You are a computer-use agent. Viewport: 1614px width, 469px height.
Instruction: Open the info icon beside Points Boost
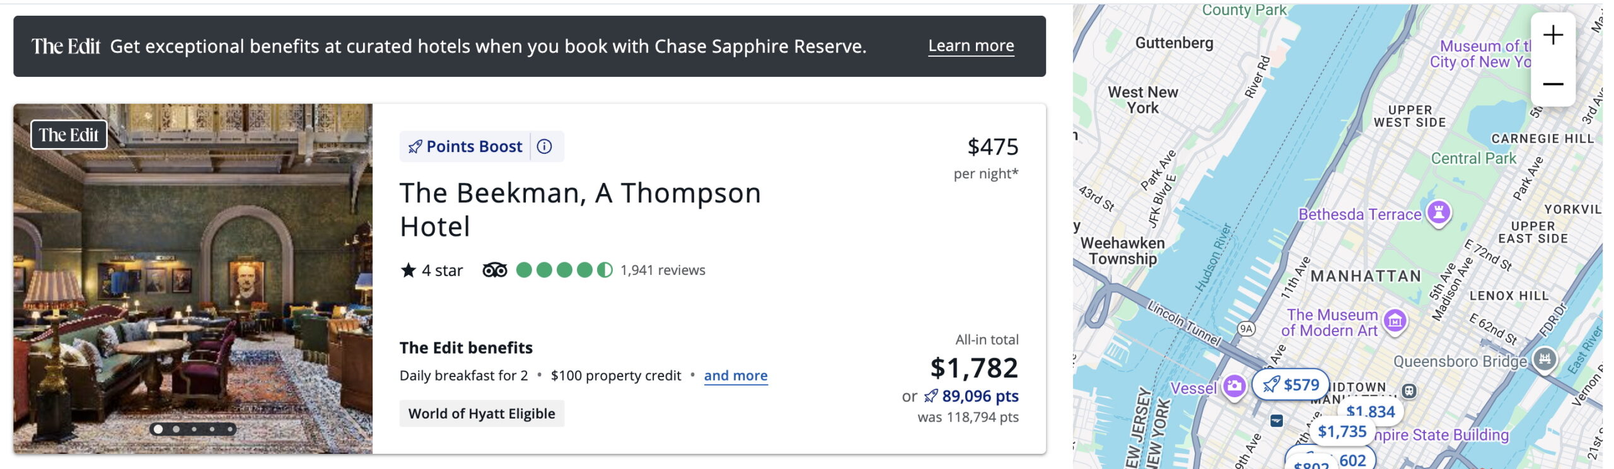(x=543, y=147)
